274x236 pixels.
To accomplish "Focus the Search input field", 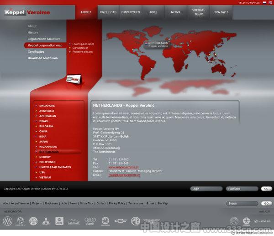I will pos(242,203).
